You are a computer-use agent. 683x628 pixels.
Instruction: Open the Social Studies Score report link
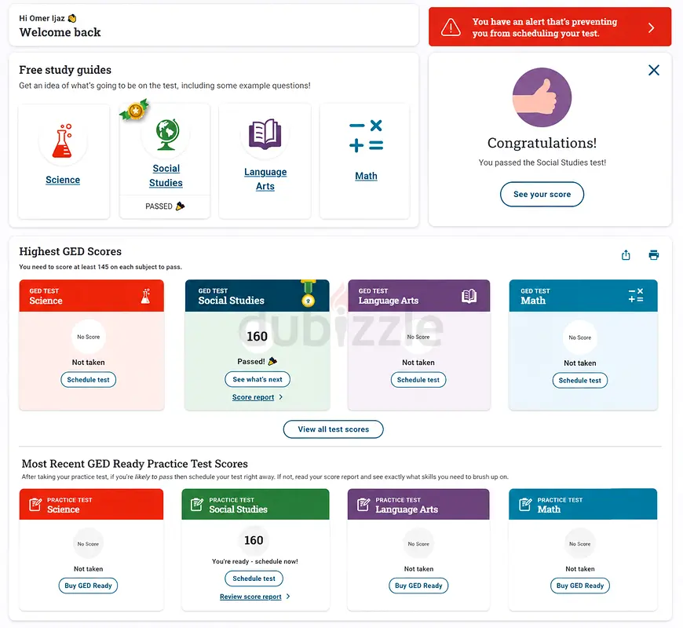tap(253, 397)
